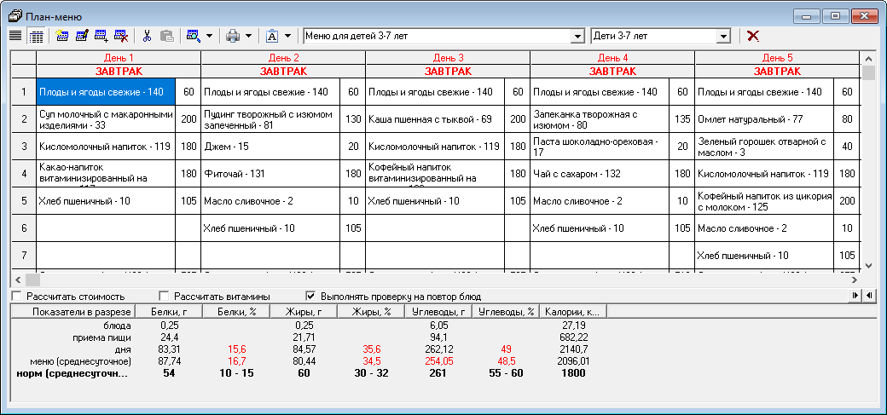Click the scissors cut icon

tap(148, 36)
